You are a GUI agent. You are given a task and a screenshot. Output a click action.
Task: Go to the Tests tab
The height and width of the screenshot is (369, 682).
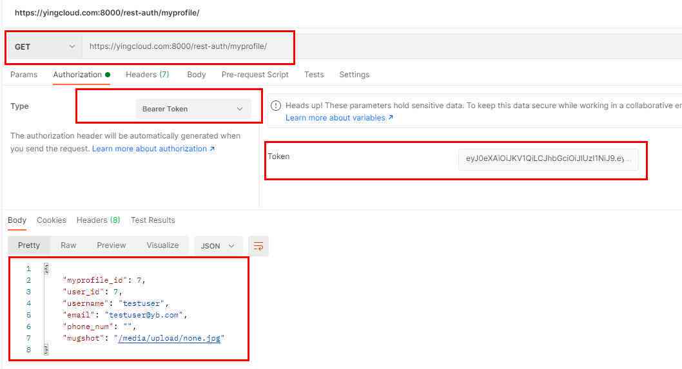pos(314,74)
